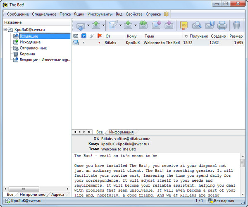The width and height of the screenshot is (248, 207).
Task: Click the Reply to message toolbar icon
Action: 129,25
